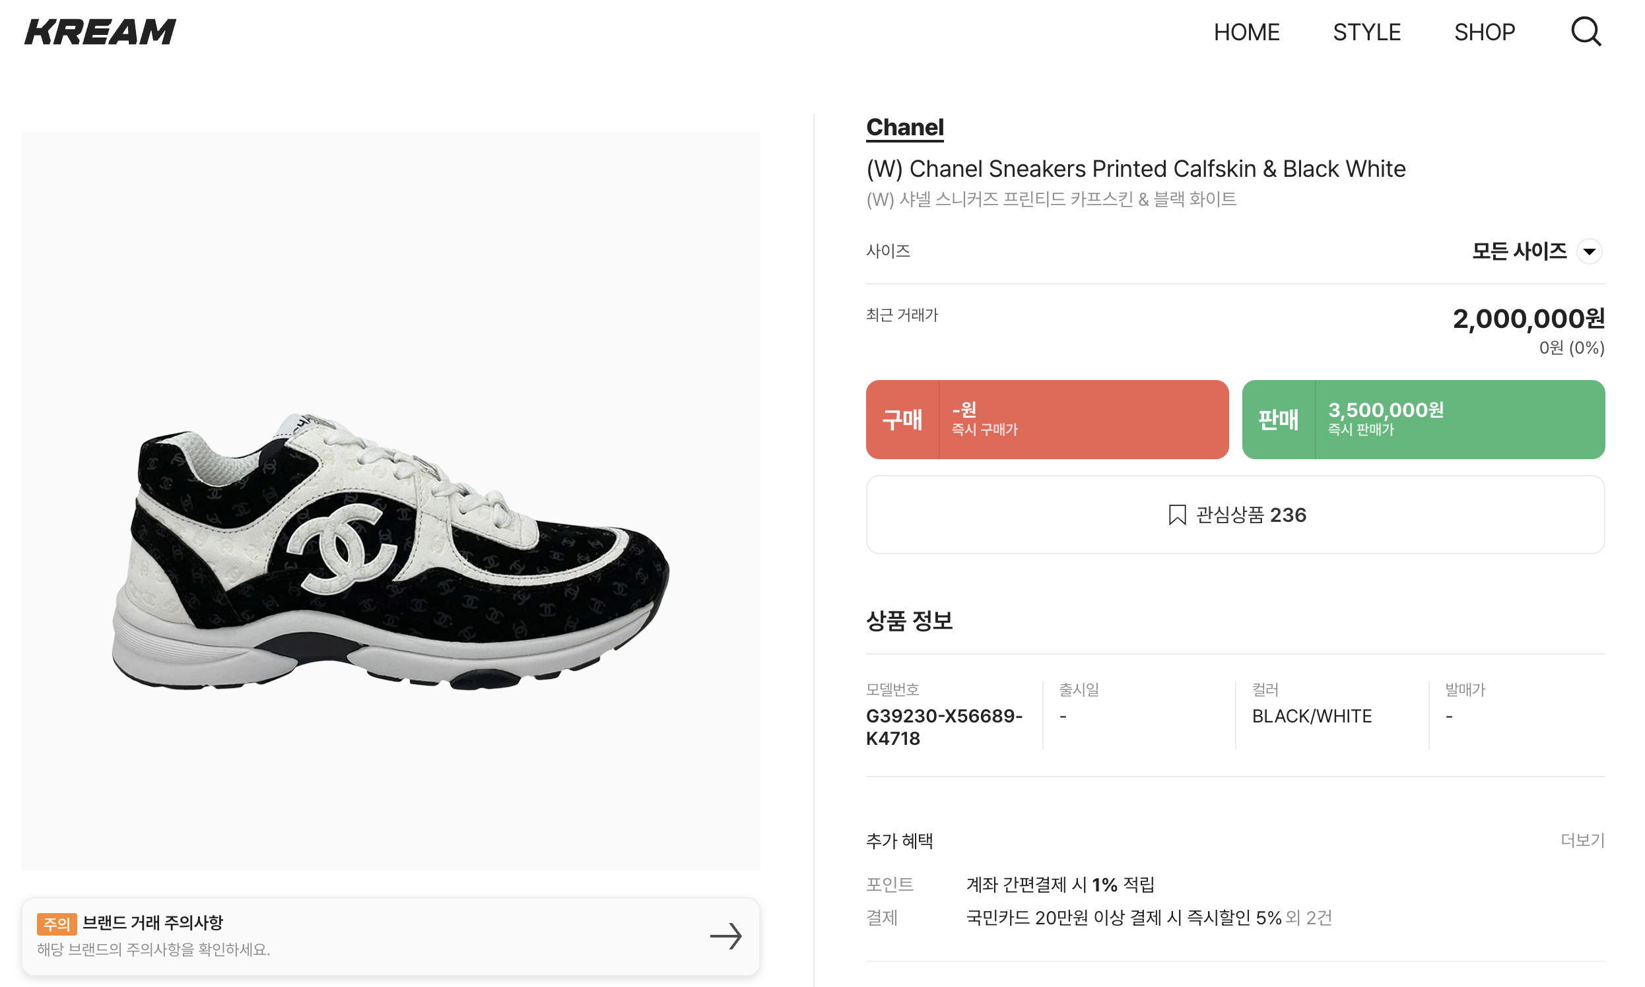Open the 모든 사이즈 dropdown arrow
Screen dimensions: 1645x987
coord(1589,251)
